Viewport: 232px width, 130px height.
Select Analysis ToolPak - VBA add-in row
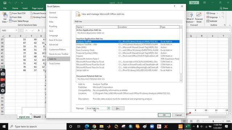pyautogui.click(x=128, y=44)
